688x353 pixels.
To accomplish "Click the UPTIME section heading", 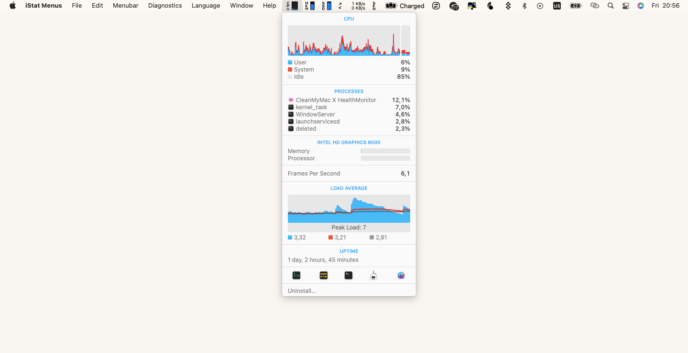I will 349,251.
